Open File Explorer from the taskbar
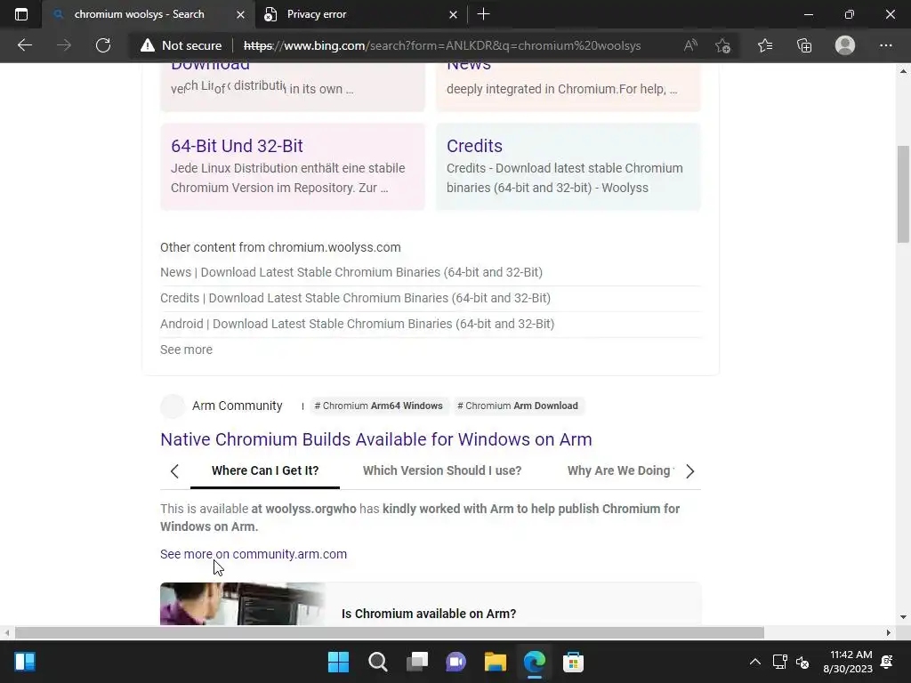This screenshot has width=911, height=683. pos(495,662)
